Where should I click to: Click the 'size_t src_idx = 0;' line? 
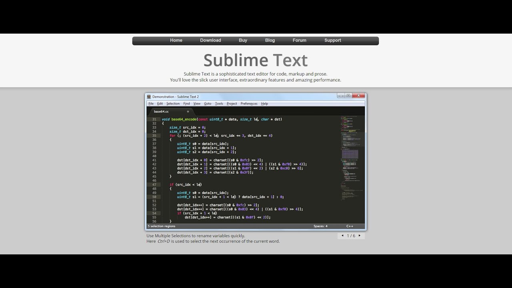pos(187,127)
